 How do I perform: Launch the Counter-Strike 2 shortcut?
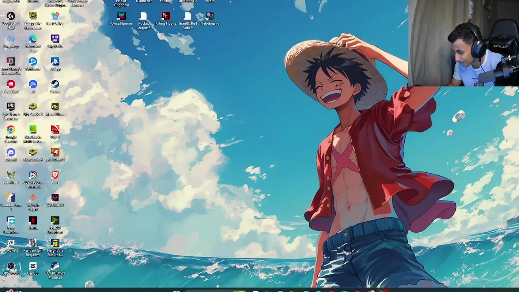(11, 198)
